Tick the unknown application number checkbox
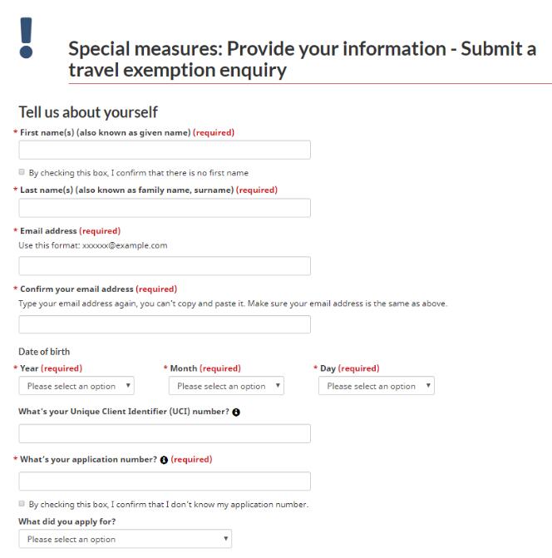 [22, 504]
